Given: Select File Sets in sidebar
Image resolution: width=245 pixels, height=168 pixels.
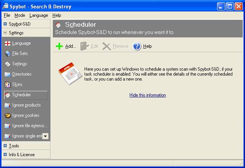Looking at the screenshot, I should 20,53.
